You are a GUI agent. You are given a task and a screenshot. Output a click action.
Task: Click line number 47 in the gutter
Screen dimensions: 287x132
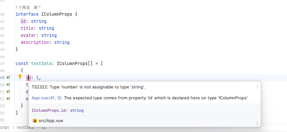click(3, 63)
